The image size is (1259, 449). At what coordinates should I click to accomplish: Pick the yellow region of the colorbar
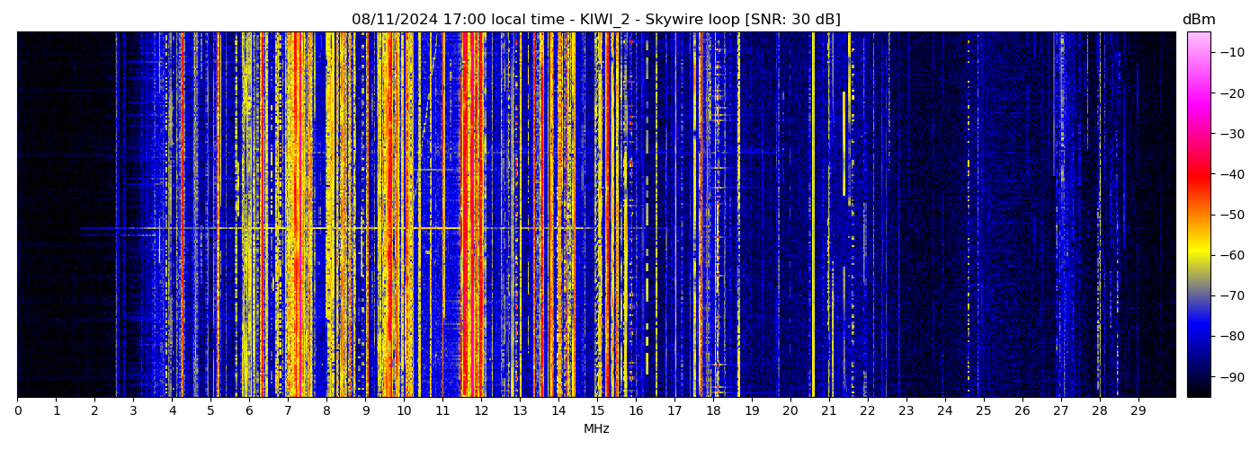point(1199,255)
